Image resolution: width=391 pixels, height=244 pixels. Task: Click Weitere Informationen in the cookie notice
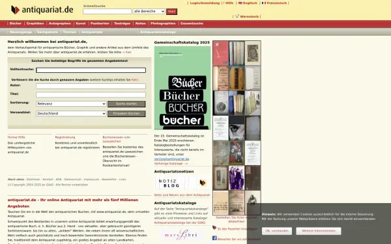click(x=319, y=231)
